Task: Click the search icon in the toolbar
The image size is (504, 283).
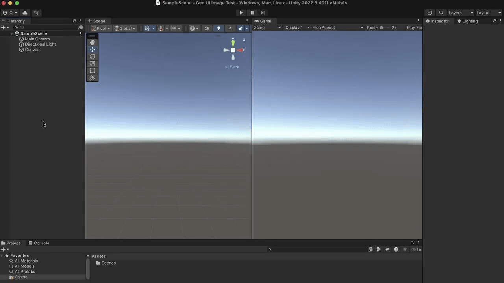Action: tap(441, 13)
